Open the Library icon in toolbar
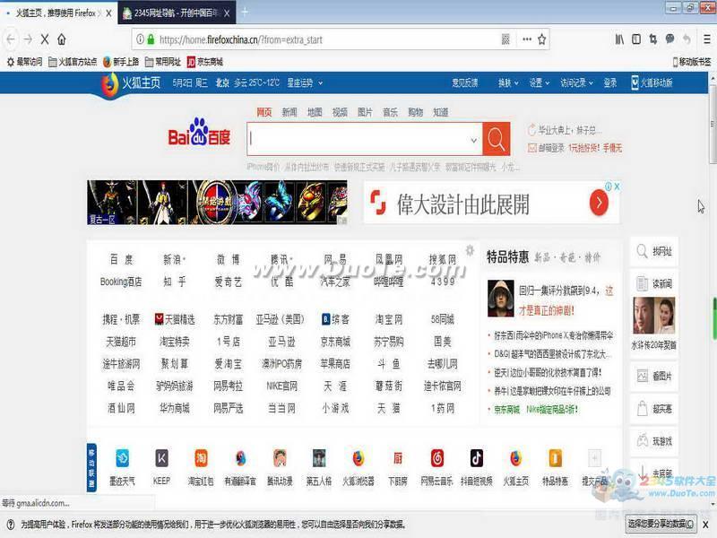The image size is (717, 538). [619, 39]
